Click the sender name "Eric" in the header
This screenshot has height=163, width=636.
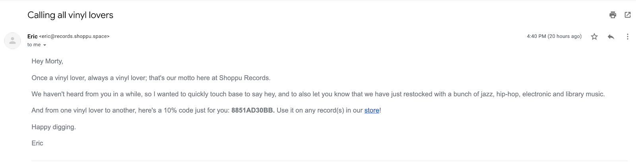(x=32, y=36)
